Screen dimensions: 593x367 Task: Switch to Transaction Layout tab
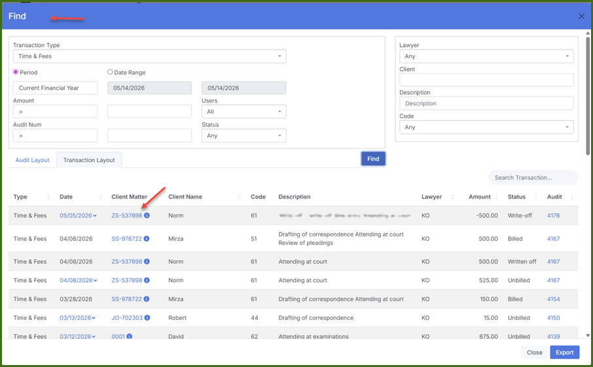pos(89,160)
